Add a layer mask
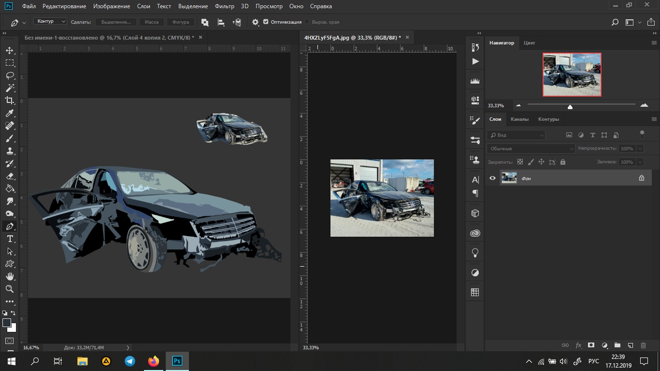This screenshot has height=371, width=660. (x=591, y=345)
